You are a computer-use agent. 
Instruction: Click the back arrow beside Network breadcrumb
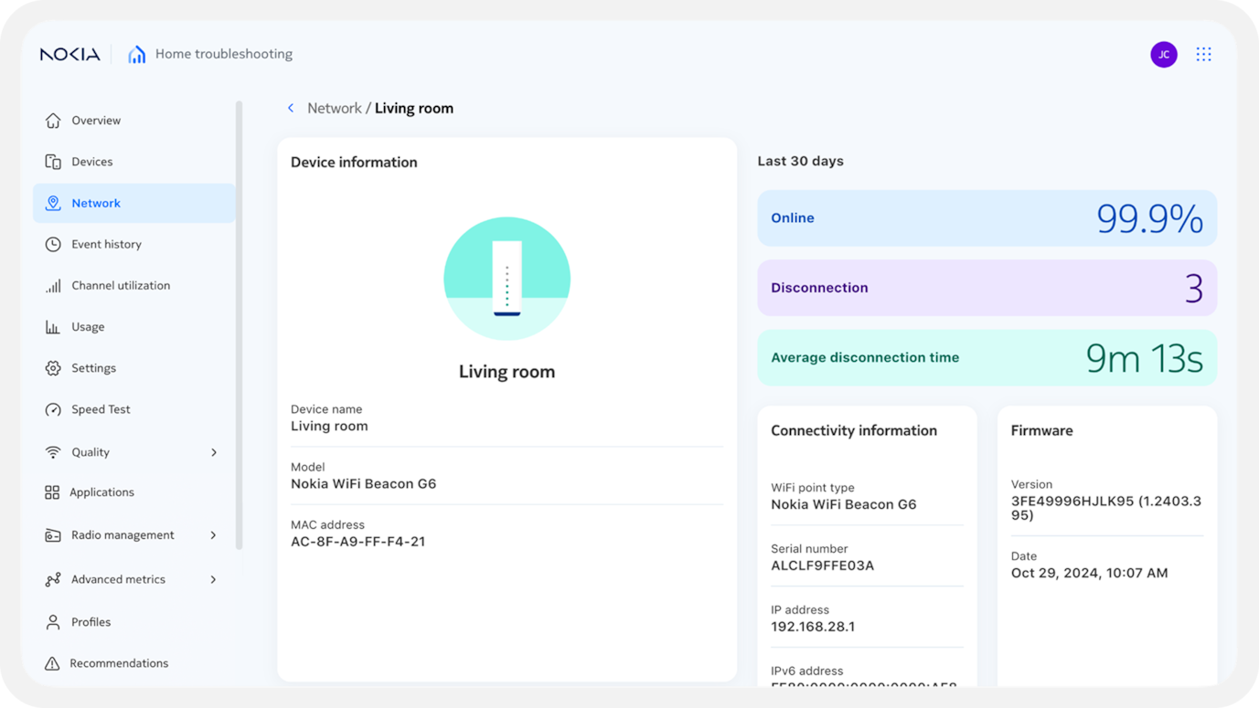291,108
